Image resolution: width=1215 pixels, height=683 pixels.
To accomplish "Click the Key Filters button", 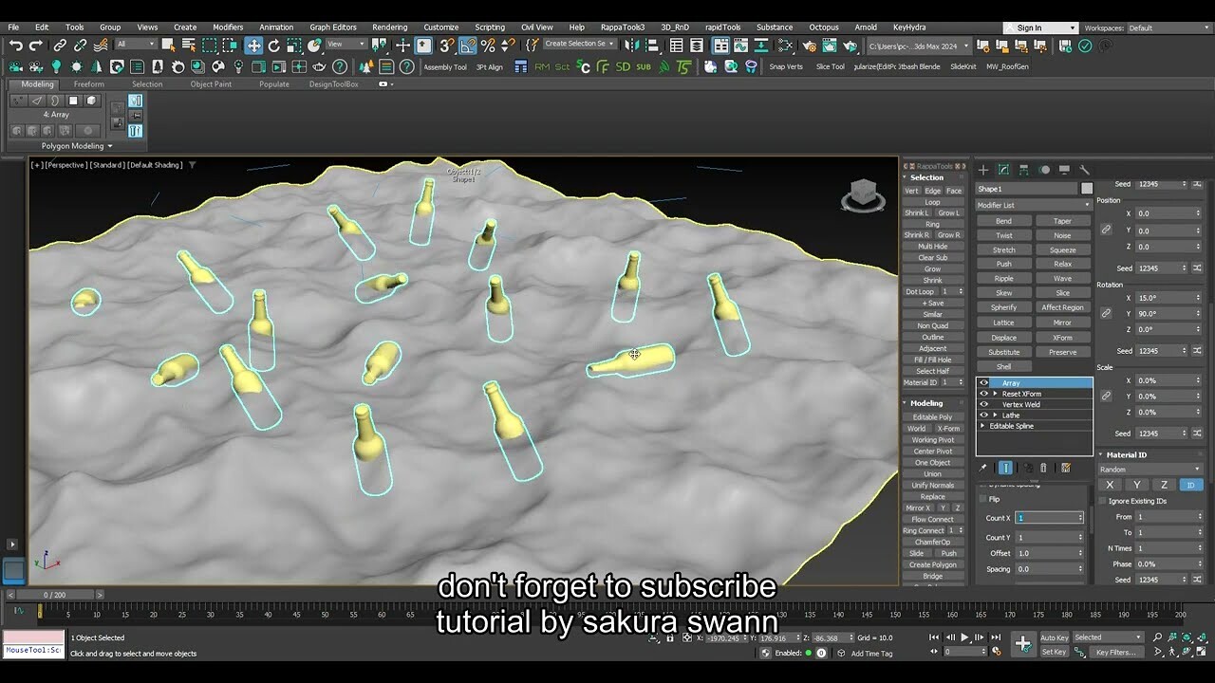I will pos(1116,652).
